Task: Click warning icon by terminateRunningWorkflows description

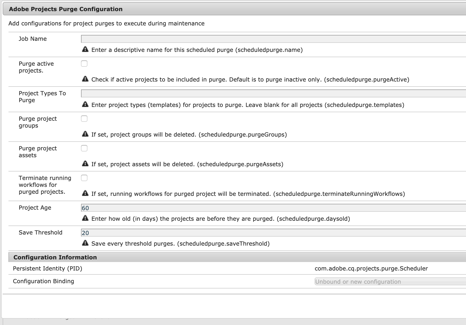Action: 85,193
